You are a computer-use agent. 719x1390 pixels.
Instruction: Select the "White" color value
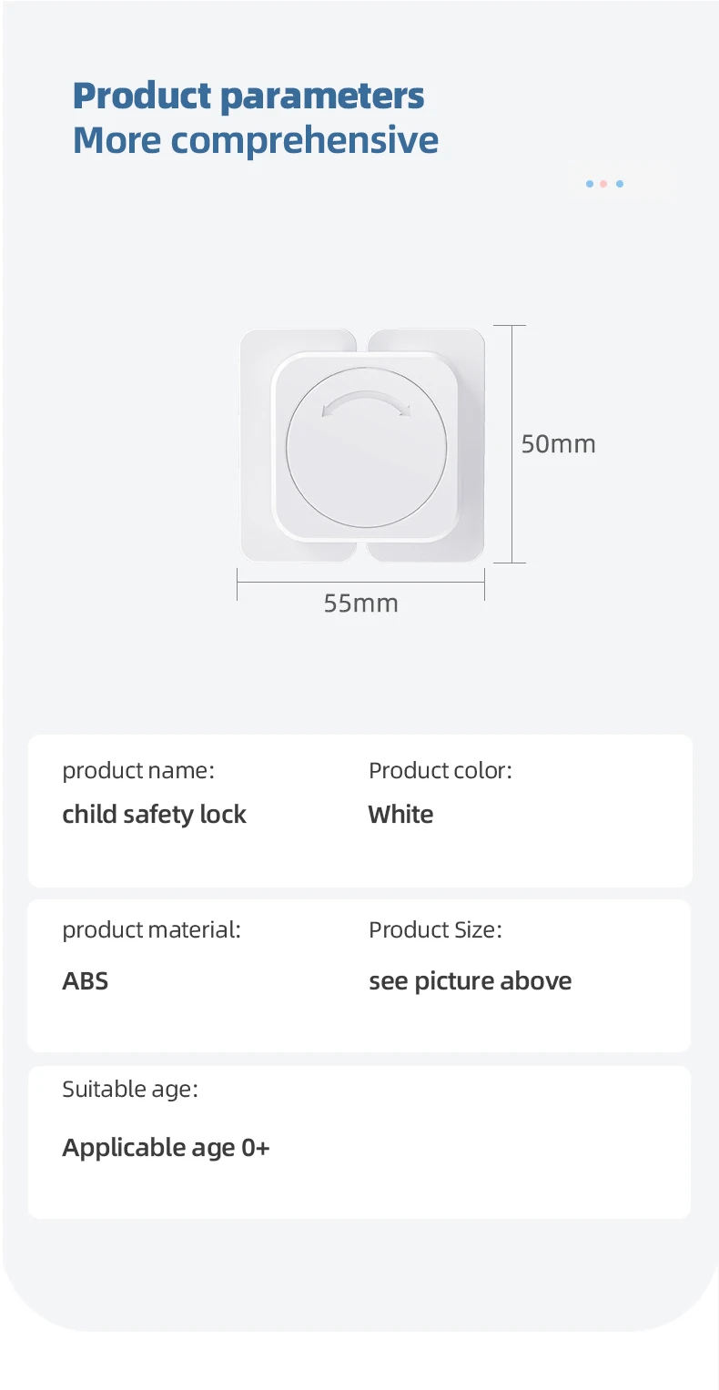coord(400,815)
